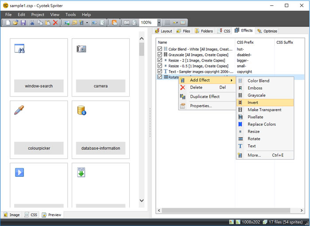The width and height of the screenshot is (310, 226).
Task: Switch to the Files tab
Action: pyautogui.click(x=183, y=31)
